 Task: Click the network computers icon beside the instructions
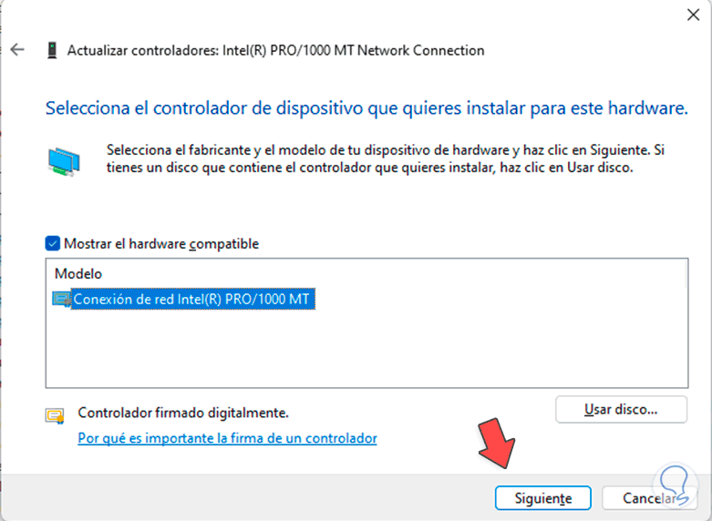tap(64, 161)
